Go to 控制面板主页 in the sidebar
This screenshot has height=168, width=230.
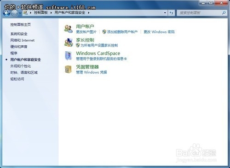point(21,25)
